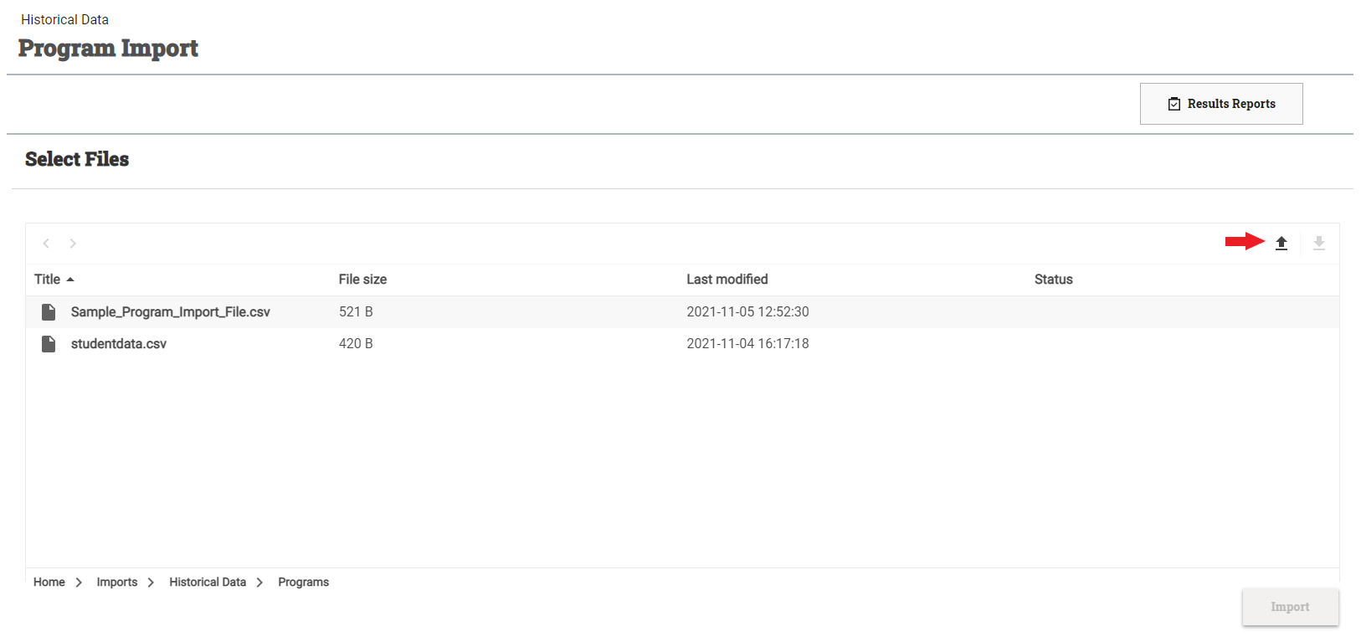Click the greyed download arrow icon
The height and width of the screenshot is (637, 1361).
tap(1318, 244)
